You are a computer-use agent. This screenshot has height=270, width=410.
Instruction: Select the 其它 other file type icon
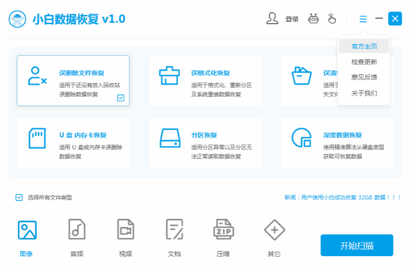coord(274,230)
